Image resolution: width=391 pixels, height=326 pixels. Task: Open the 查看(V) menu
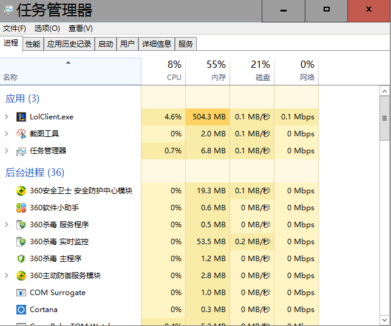81,28
